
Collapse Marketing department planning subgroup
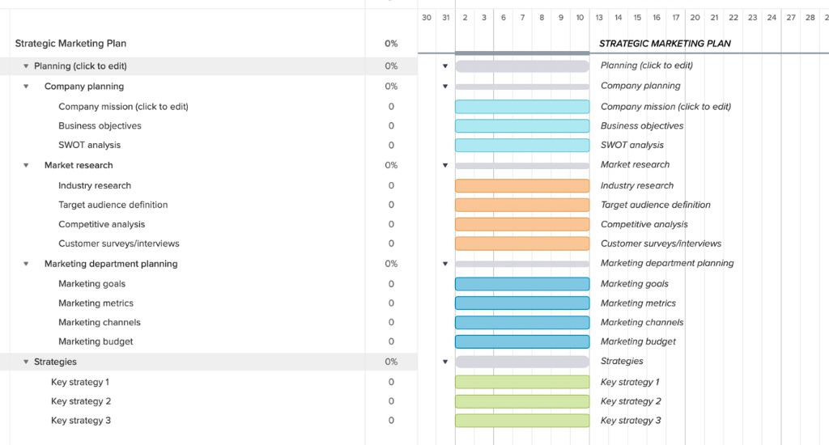[x=26, y=264]
